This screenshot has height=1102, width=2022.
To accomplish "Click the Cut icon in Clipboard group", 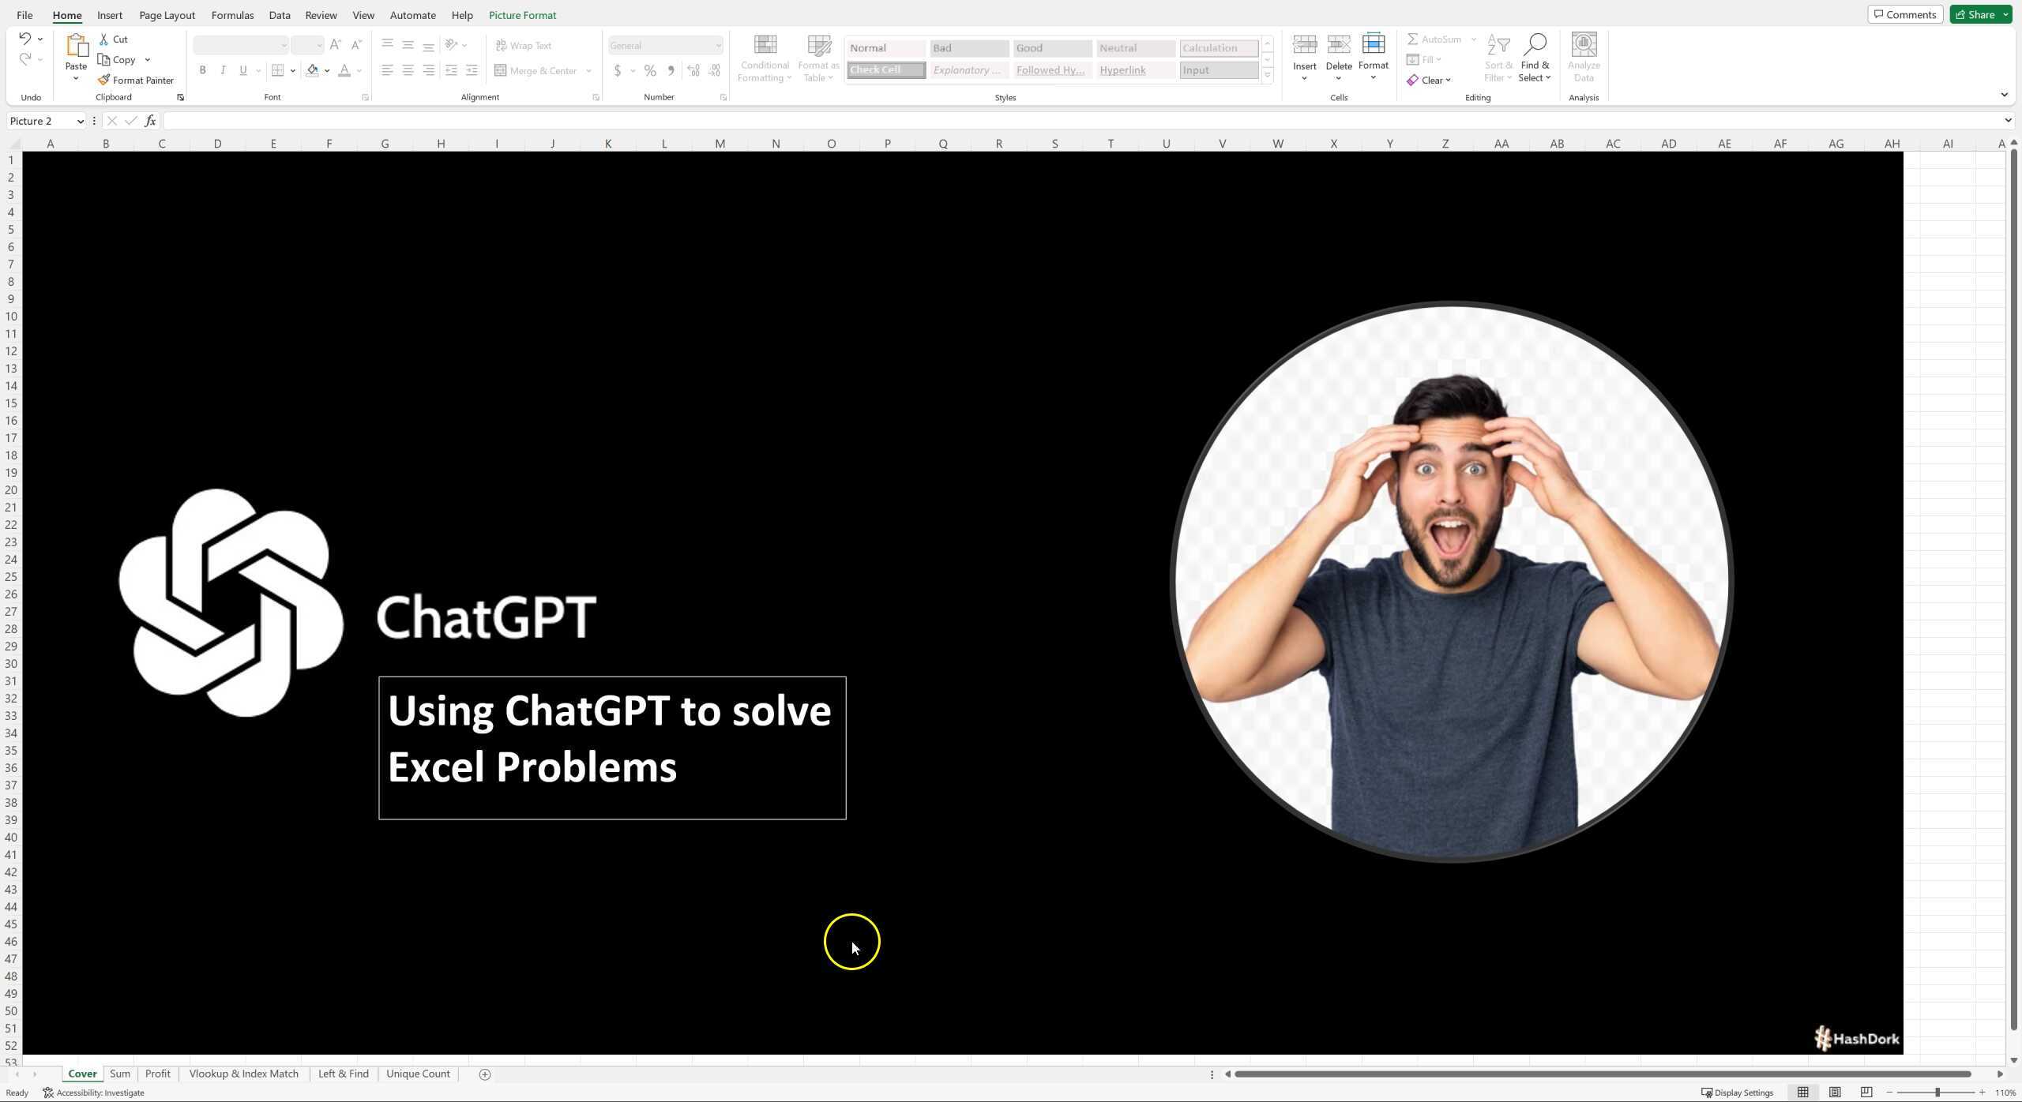I will point(113,39).
